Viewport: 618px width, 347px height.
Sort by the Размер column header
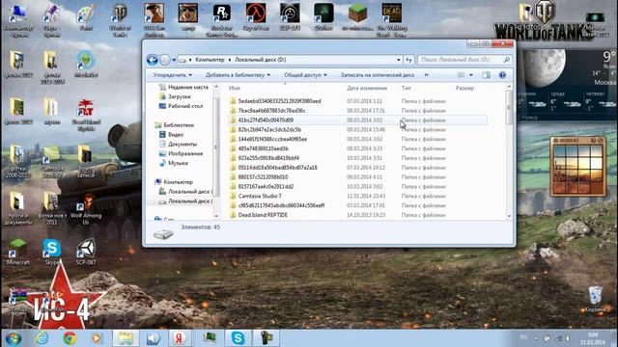464,88
